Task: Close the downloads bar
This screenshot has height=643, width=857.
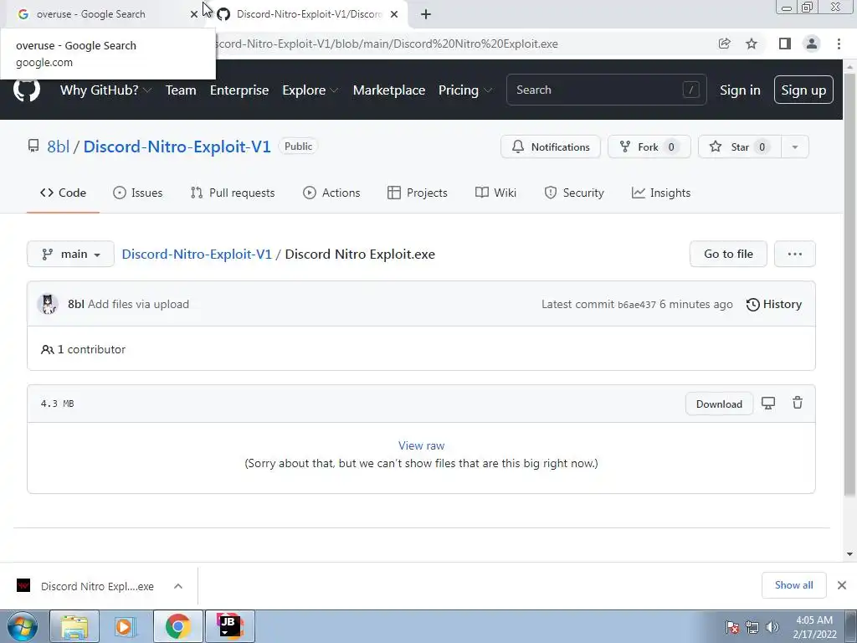Action: [842, 585]
